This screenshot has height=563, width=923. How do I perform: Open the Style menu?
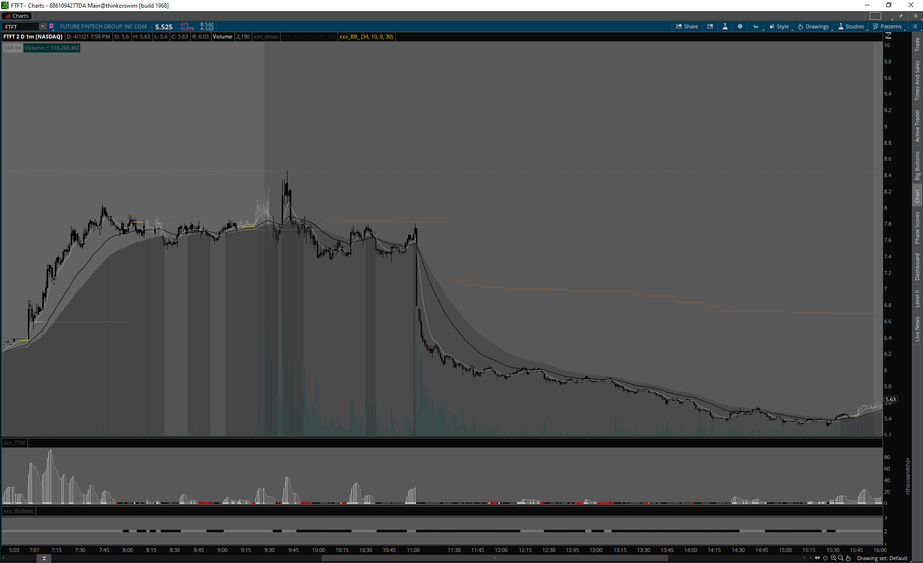point(779,26)
